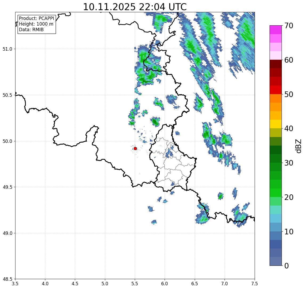Click the colorbar tick label 40

point(288,129)
